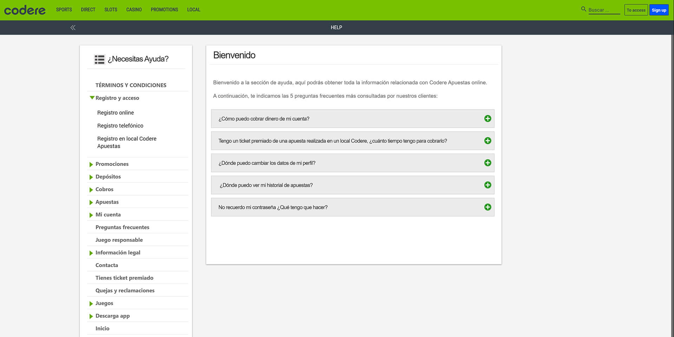
Task: Open the CASINO section
Action: pyautogui.click(x=134, y=9)
